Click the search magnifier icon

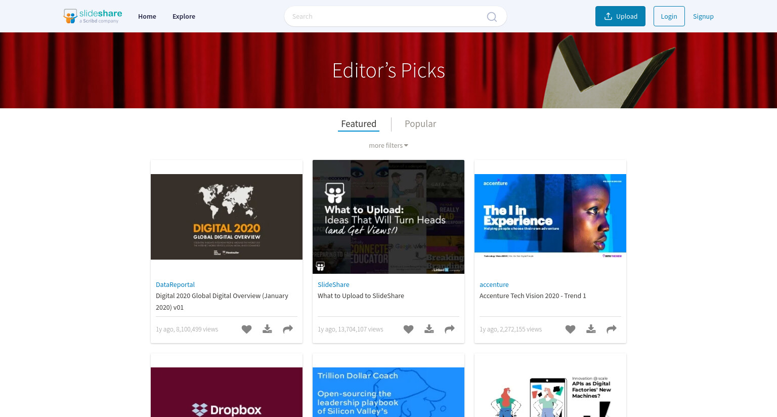pyautogui.click(x=492, y=17)
